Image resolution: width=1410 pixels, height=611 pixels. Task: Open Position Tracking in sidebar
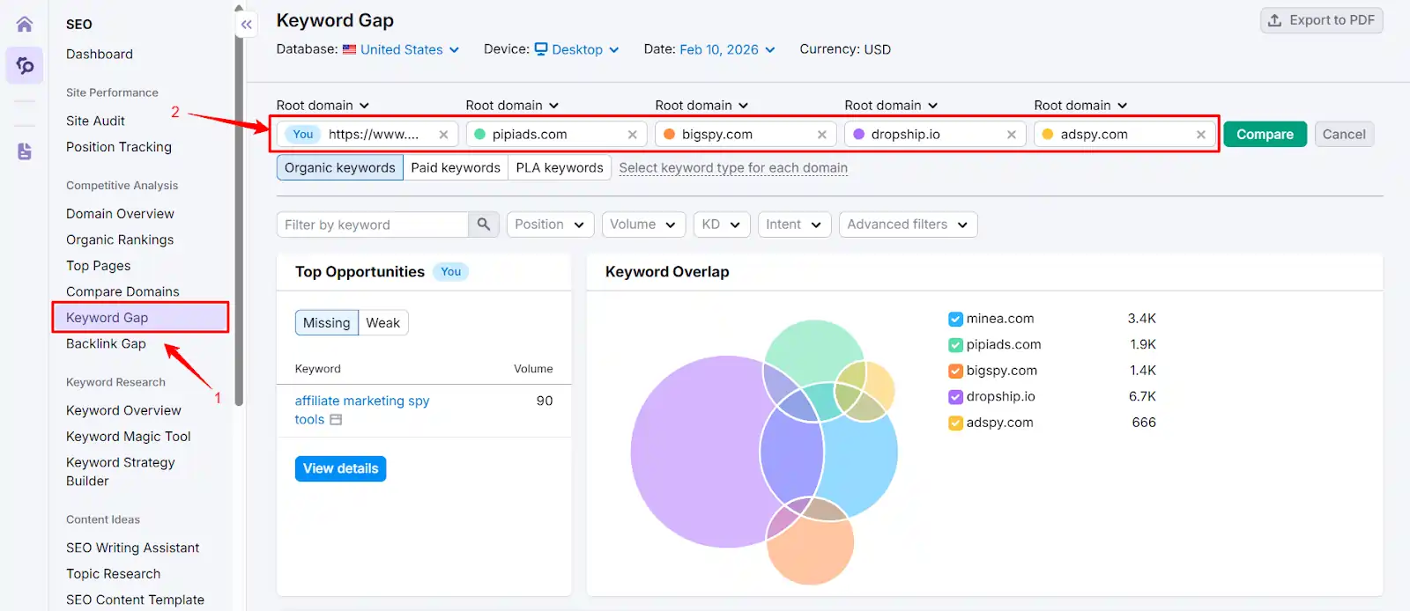pos(119,147)
